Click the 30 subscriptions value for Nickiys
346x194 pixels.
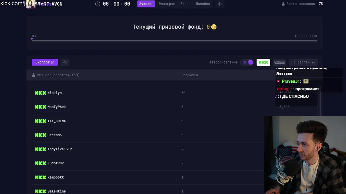click(x=183, y=93)
